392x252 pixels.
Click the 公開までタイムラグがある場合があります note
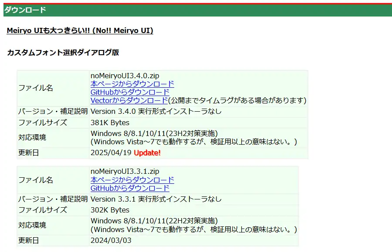[x=237, y=100]
